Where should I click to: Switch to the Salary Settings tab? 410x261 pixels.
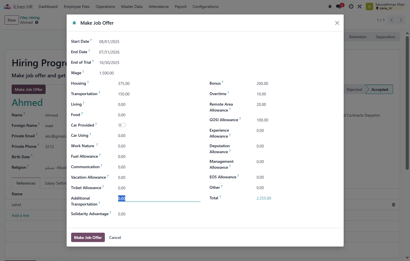[55, 183]
